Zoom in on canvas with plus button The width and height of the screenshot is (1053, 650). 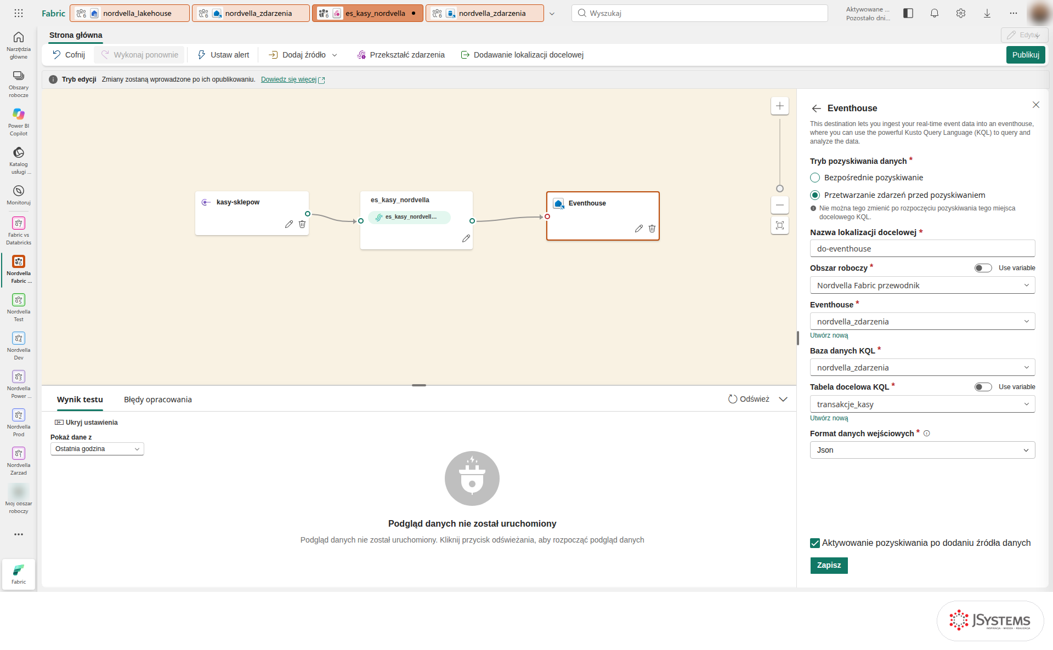click(780, 106)
